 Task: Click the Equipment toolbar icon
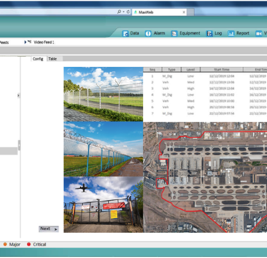coord(174,34)
